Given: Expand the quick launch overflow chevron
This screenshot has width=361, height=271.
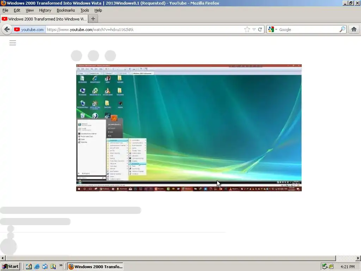Looking at the screenshot, I should pos(61,265).
